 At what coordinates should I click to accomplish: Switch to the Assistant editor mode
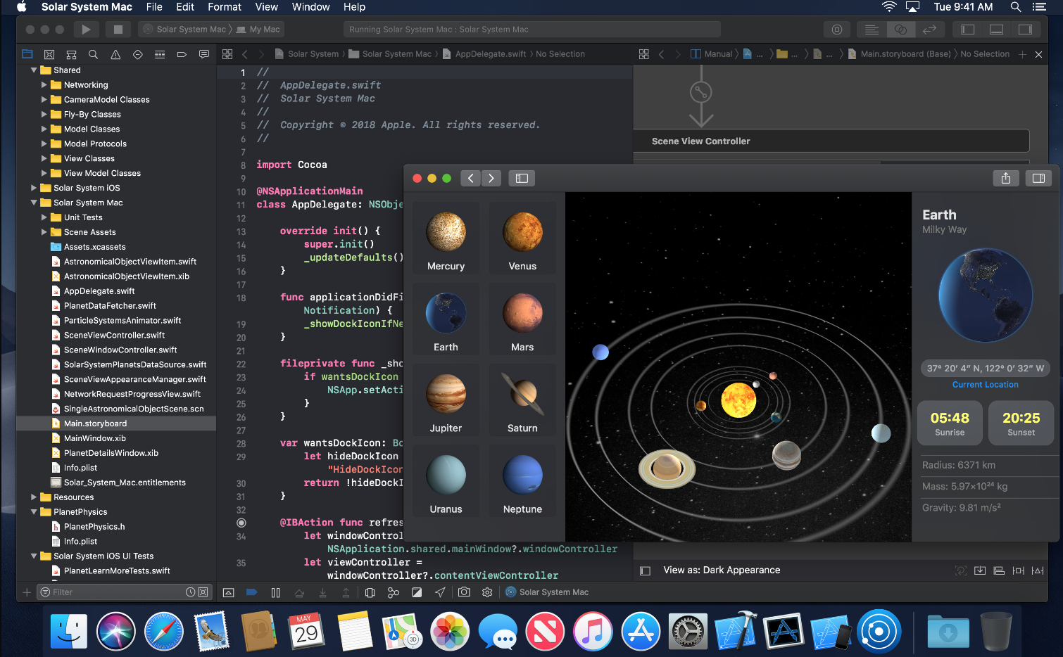(900, 30)
